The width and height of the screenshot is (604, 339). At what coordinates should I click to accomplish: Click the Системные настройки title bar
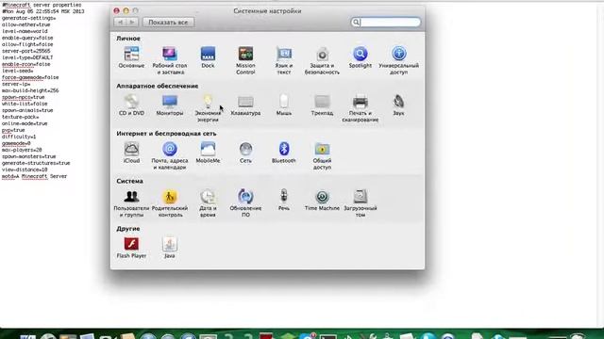[267, 11]
